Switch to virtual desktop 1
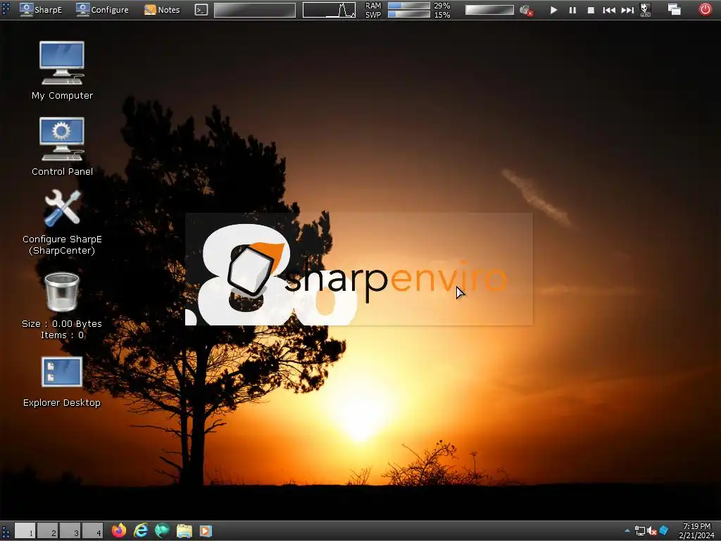Viewport: 721px width, 541px height. pyautogui.click(x=25, y=531)
